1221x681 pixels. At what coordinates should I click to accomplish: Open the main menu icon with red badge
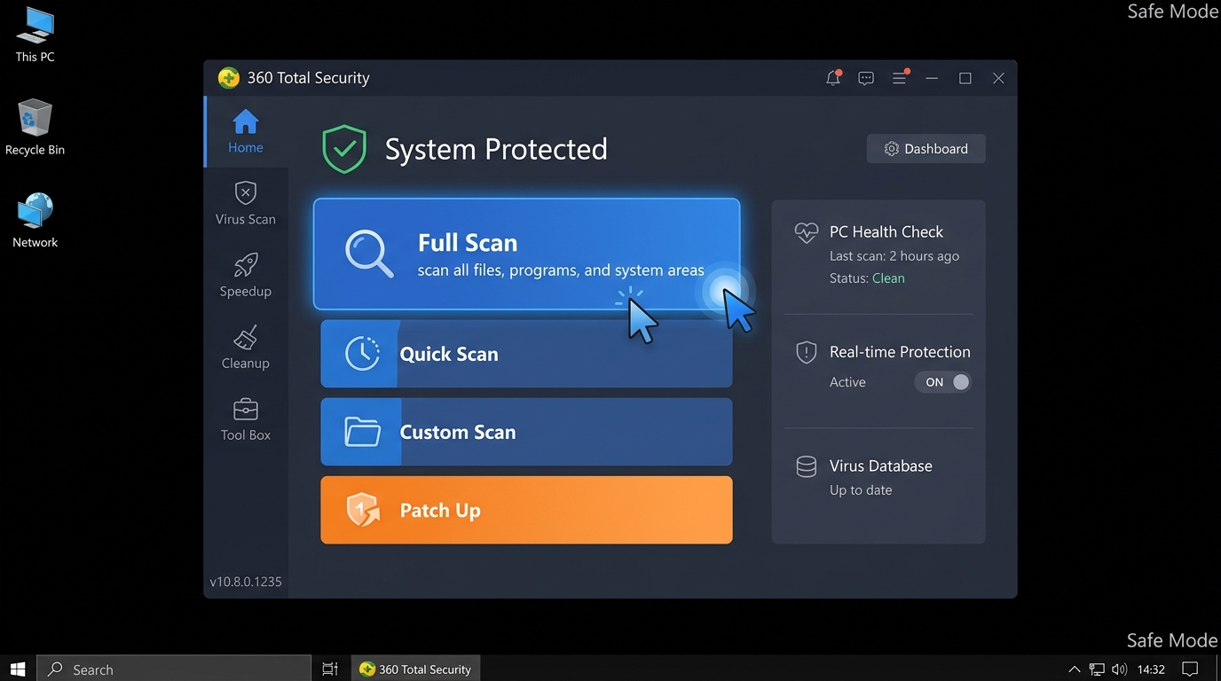click(899, 78)
